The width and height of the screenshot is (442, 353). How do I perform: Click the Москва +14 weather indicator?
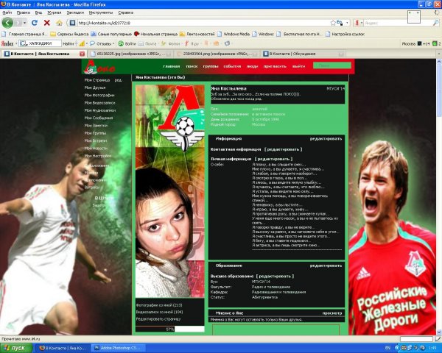[x=415, y=43]
